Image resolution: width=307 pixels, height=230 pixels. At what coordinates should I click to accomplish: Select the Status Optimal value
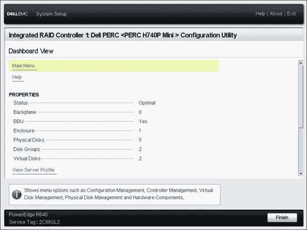tap(147, 103)
